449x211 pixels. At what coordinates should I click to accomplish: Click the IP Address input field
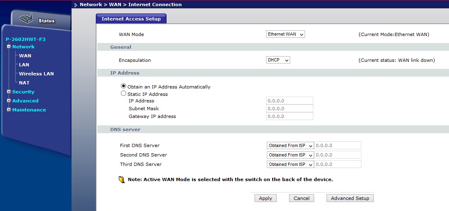pos(289,101)
